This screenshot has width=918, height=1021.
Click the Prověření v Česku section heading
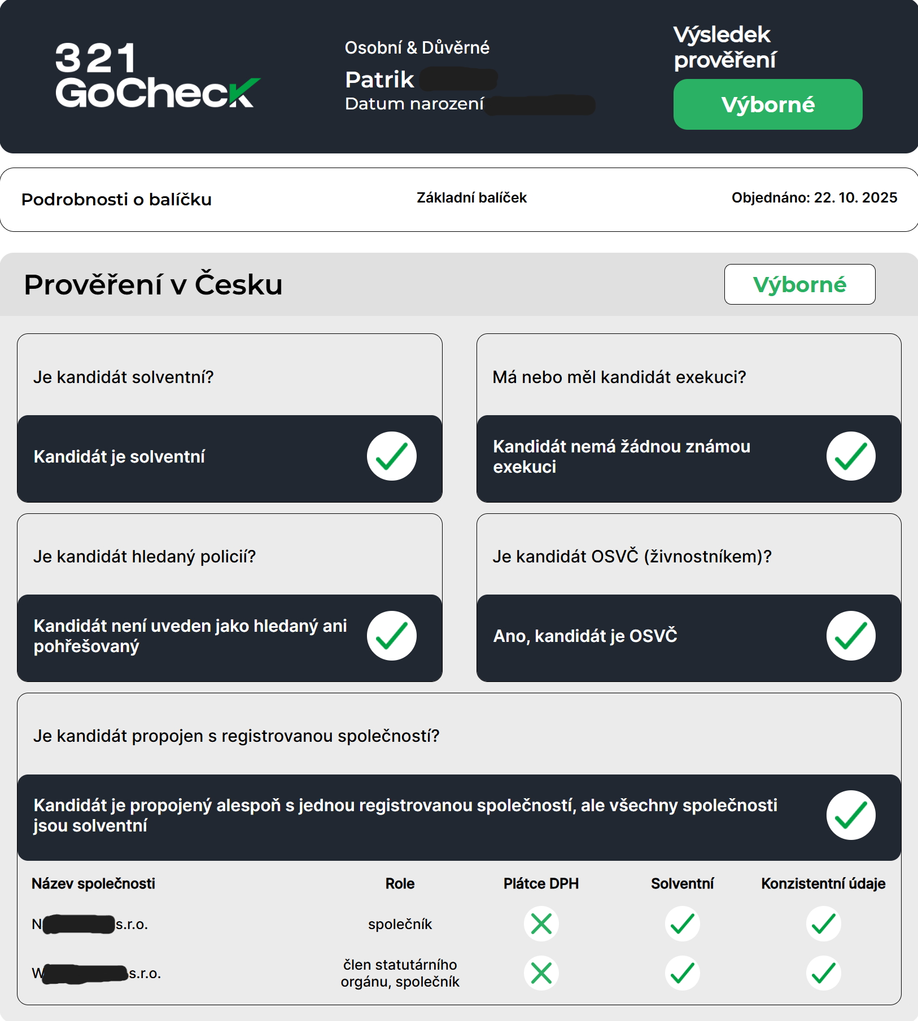pyautogui.click(x=153, y=284)
